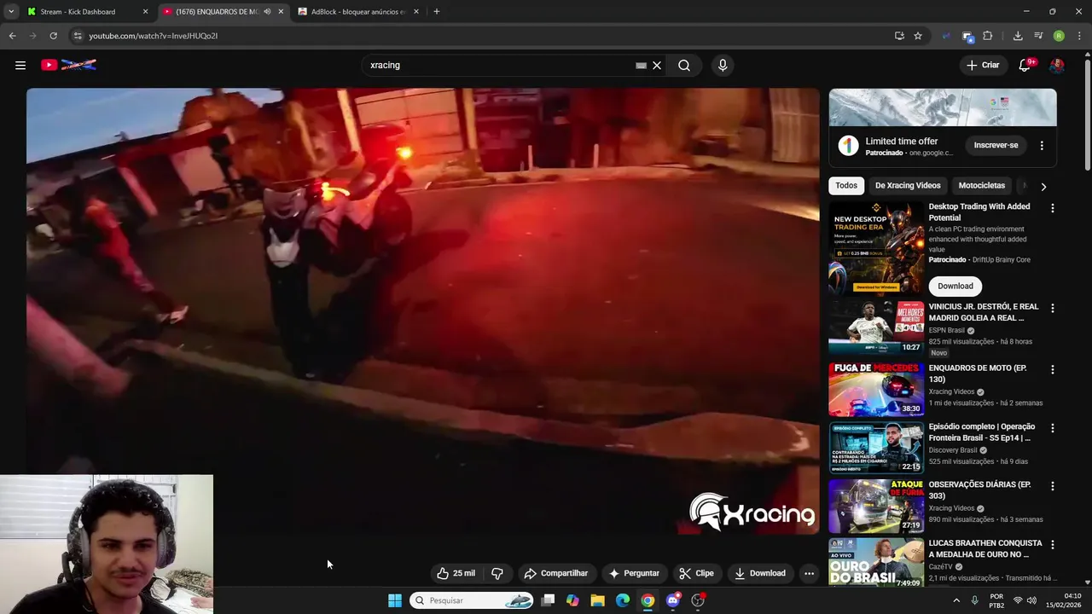Open the Perguntar AI button
Viewport: 1092px width, 614px height.
(634, 573)
